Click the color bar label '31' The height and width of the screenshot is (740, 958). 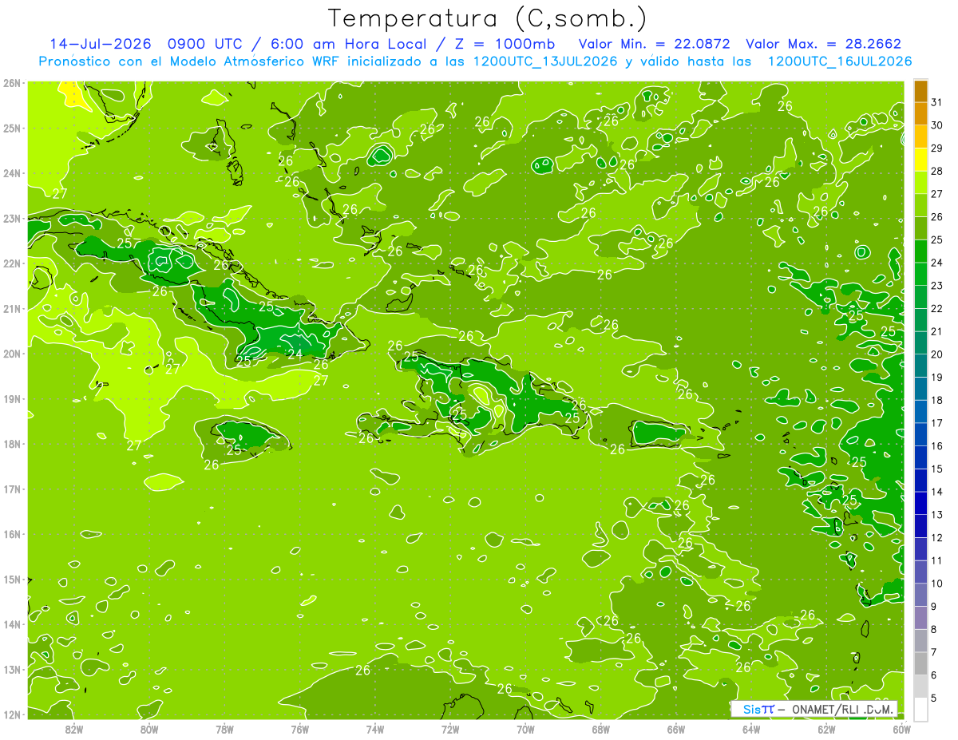pyautogui.click(x=936, y=102)
